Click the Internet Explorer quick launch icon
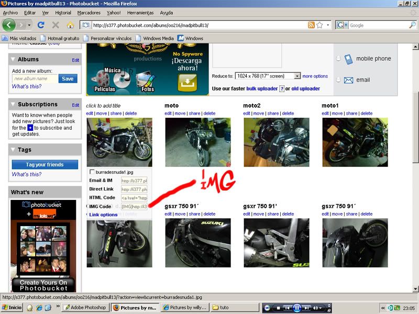The width and height of the screenshot is (419, 314). coord(39,308)
